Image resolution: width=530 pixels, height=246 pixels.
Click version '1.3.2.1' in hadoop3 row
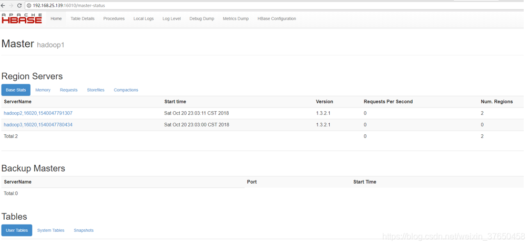pos(323,125)
